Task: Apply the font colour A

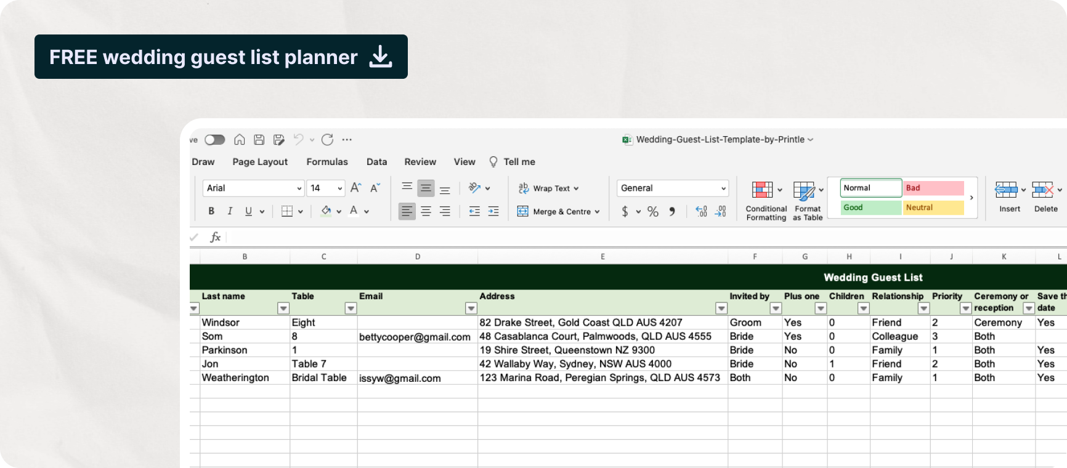Action: [x=354, y=211]
